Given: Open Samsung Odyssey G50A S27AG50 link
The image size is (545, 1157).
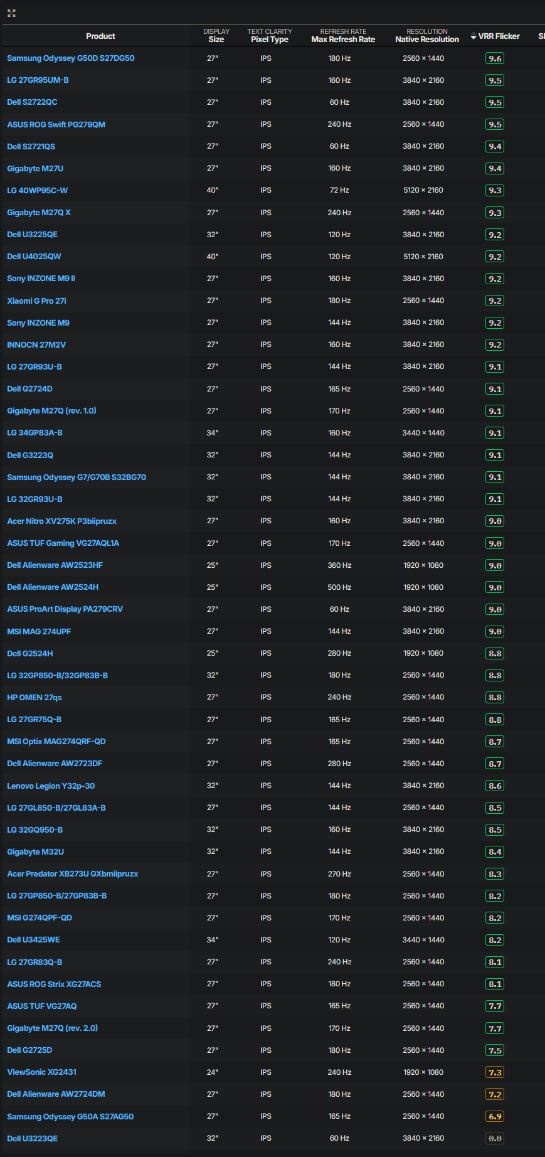Looking at the screenshot, I should click(x=70, y=1116).
